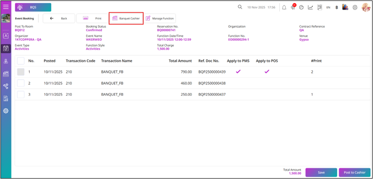Open the organizer person sidebar icon
The width and height of the screenshot is (373, 179).
pyautogui.click(x=6, y=61)
